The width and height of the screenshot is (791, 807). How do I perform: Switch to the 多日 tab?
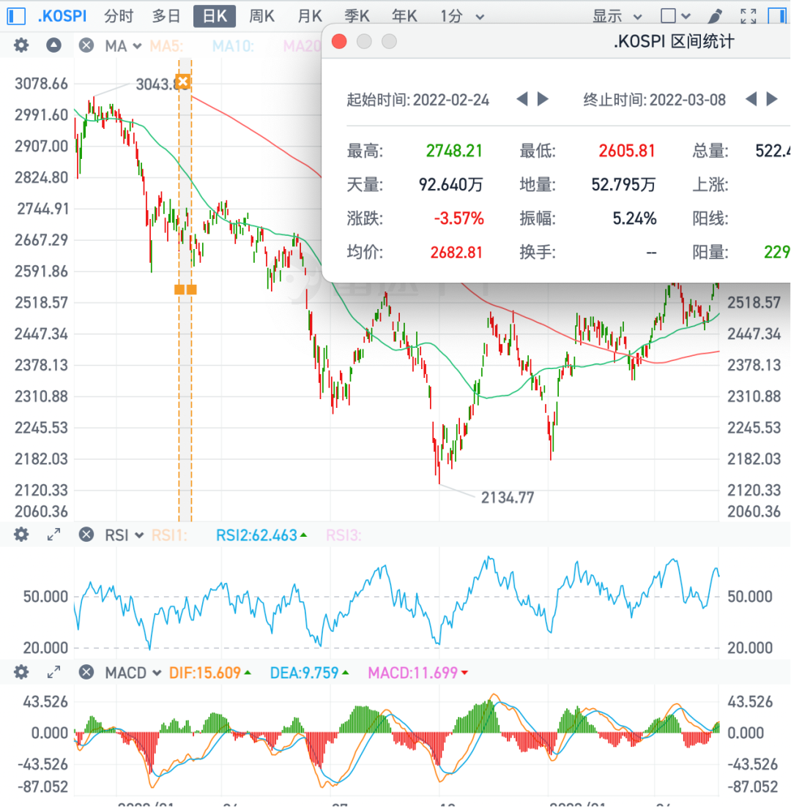pos(166,16)
